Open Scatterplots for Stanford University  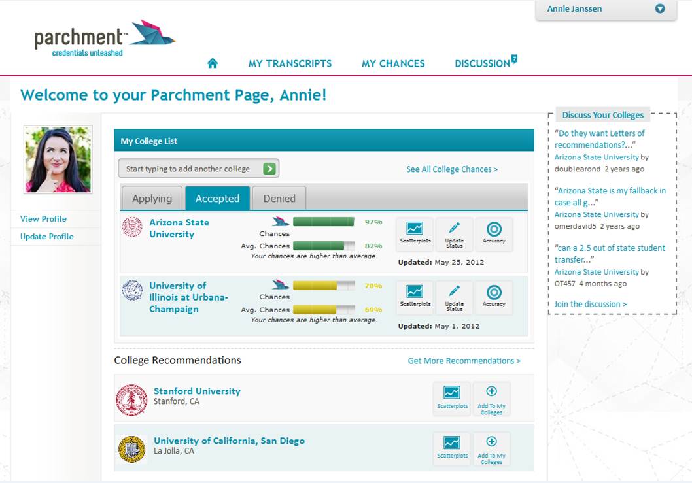(453, 398)
